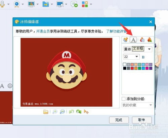
Task: Toggle bold text with the B icon
Action: [x=143, y=57]
